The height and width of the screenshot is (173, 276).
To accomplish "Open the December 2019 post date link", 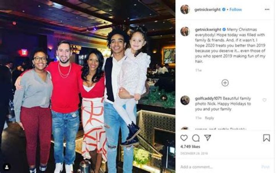I will pyautogui.click(x=194, y=153).
